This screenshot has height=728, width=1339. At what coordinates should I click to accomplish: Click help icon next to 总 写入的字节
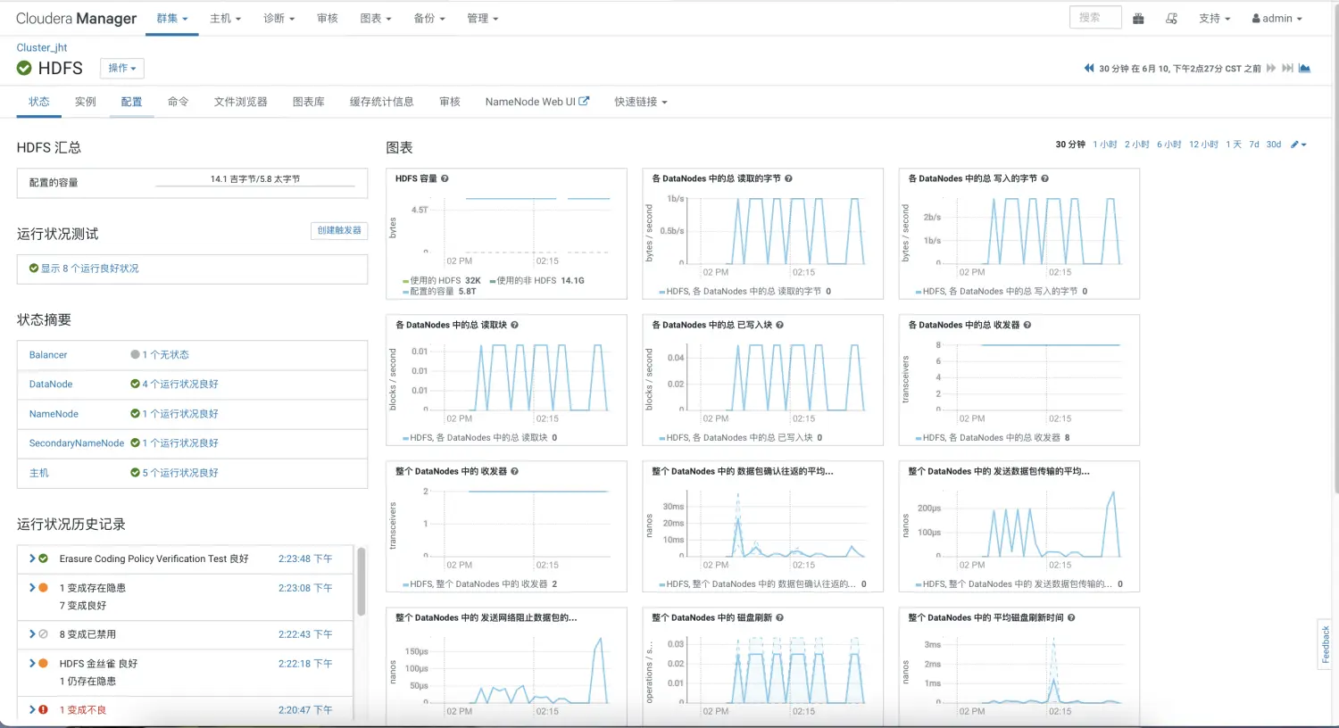(1044, 178)
